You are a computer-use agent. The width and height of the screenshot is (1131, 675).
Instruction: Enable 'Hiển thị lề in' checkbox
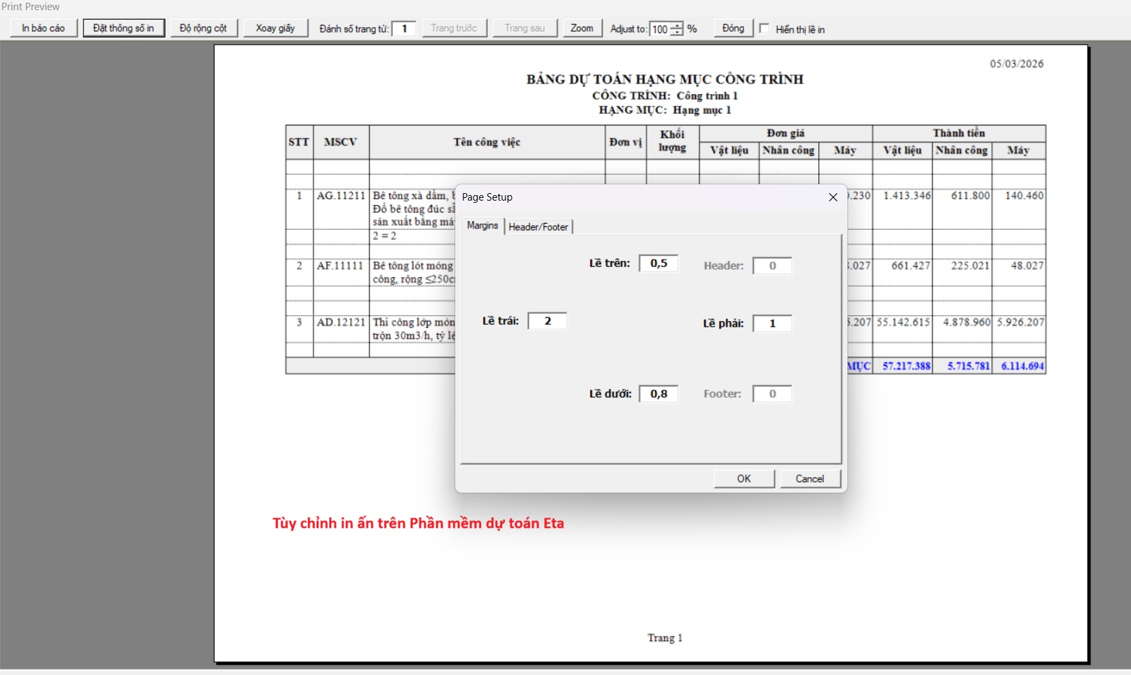(765, 28)
